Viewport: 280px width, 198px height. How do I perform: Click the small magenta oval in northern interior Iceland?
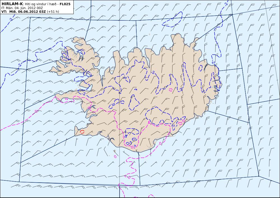pyautogui.click(x=171, y=90)
